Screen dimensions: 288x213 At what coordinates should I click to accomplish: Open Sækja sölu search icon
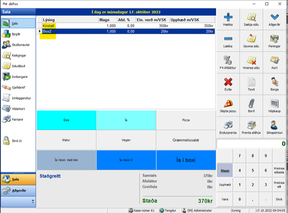(251, 17)
